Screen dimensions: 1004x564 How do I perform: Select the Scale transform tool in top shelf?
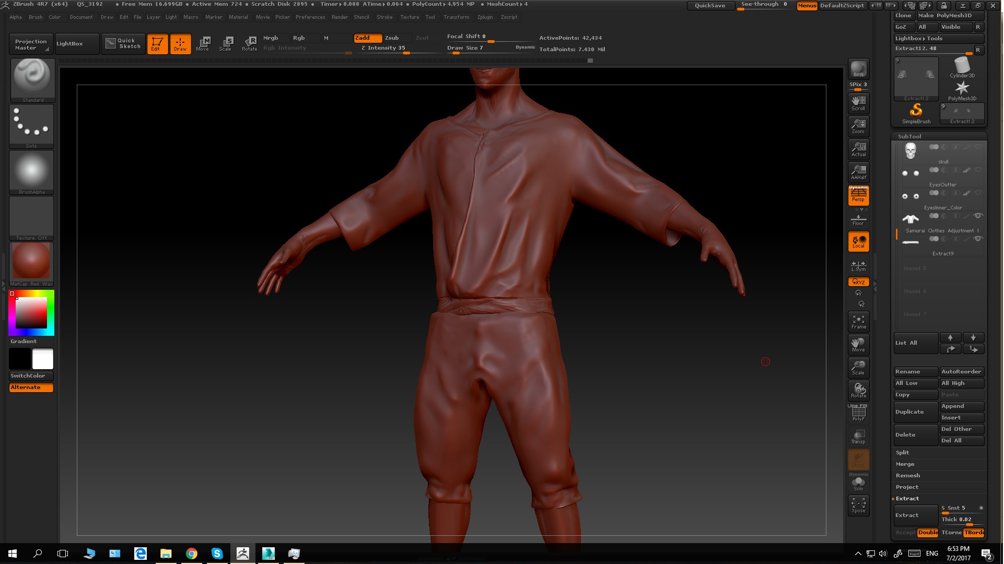coord(226,44)
